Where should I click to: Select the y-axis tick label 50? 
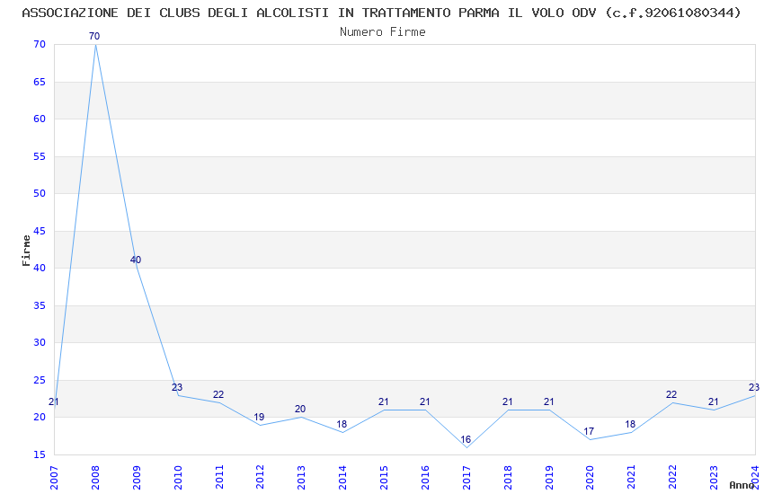[x=40, y=193]
